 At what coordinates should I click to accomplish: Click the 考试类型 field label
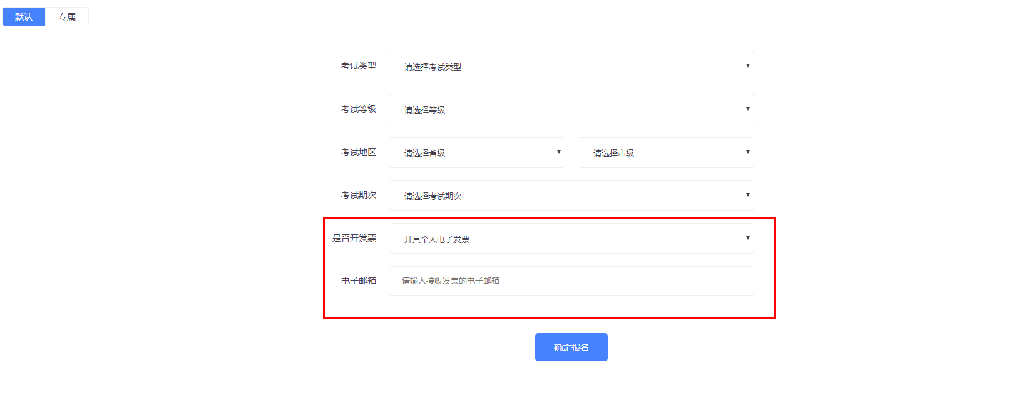click(359, 66)
